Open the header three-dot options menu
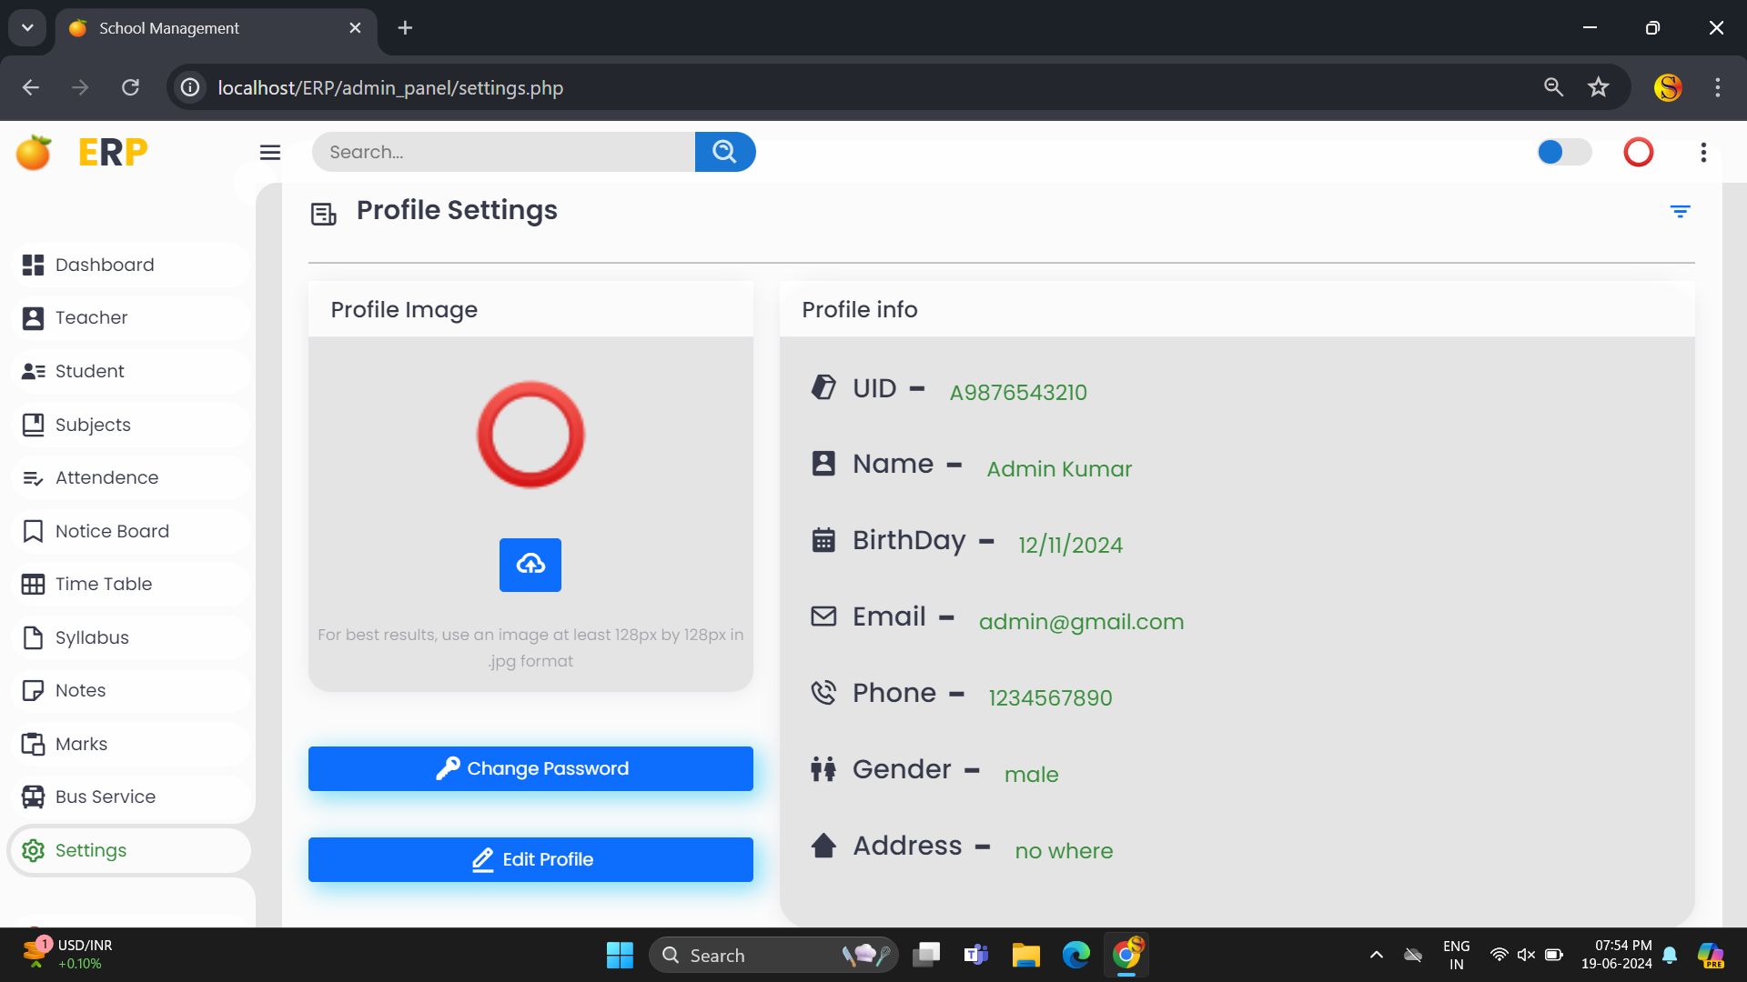This screenshot has height=982, width=1747. [1703, 152]
